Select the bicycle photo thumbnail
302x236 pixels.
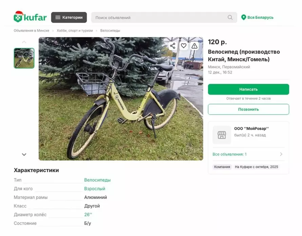(24, 58)
